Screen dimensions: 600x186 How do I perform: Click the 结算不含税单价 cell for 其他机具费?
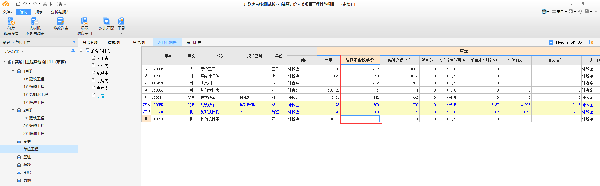tap(360, 119)
